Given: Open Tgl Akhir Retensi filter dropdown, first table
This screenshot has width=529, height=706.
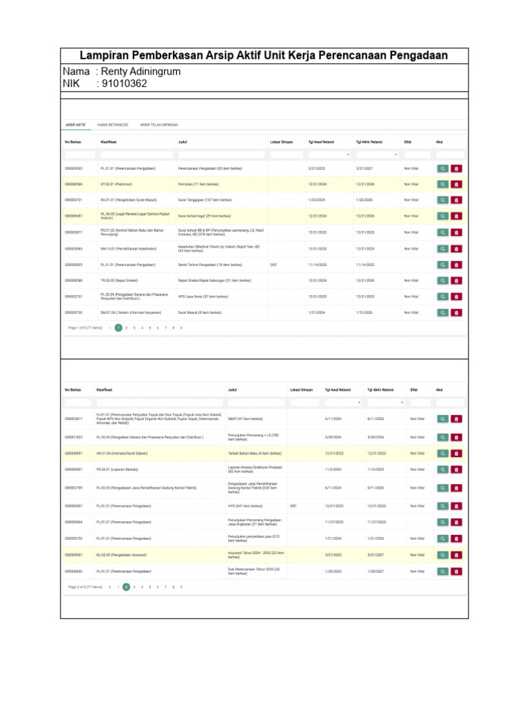Looking at the screenshot, I should pos(377,154).
